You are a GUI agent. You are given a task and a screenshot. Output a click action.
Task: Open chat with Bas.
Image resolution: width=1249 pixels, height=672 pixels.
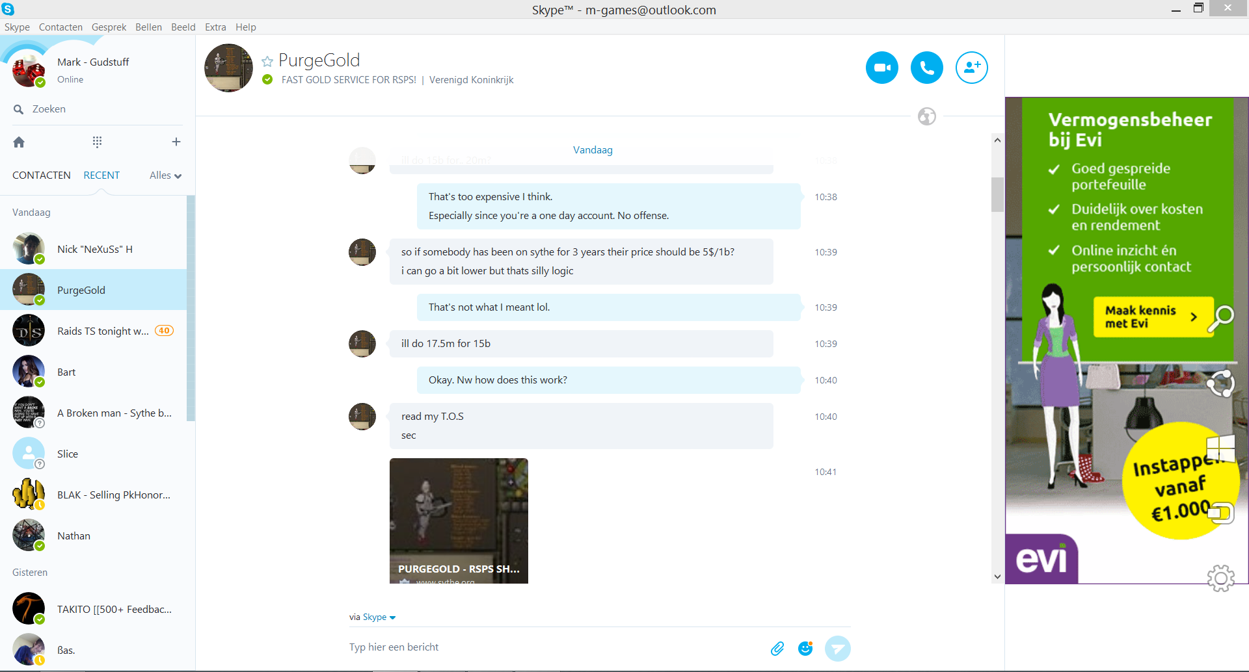click(x=94, y=650)
